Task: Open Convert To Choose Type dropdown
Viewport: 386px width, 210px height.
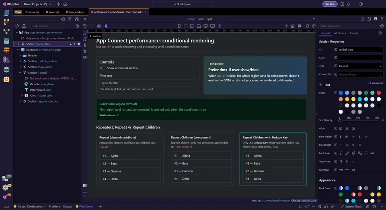Action: coord(360,74)
